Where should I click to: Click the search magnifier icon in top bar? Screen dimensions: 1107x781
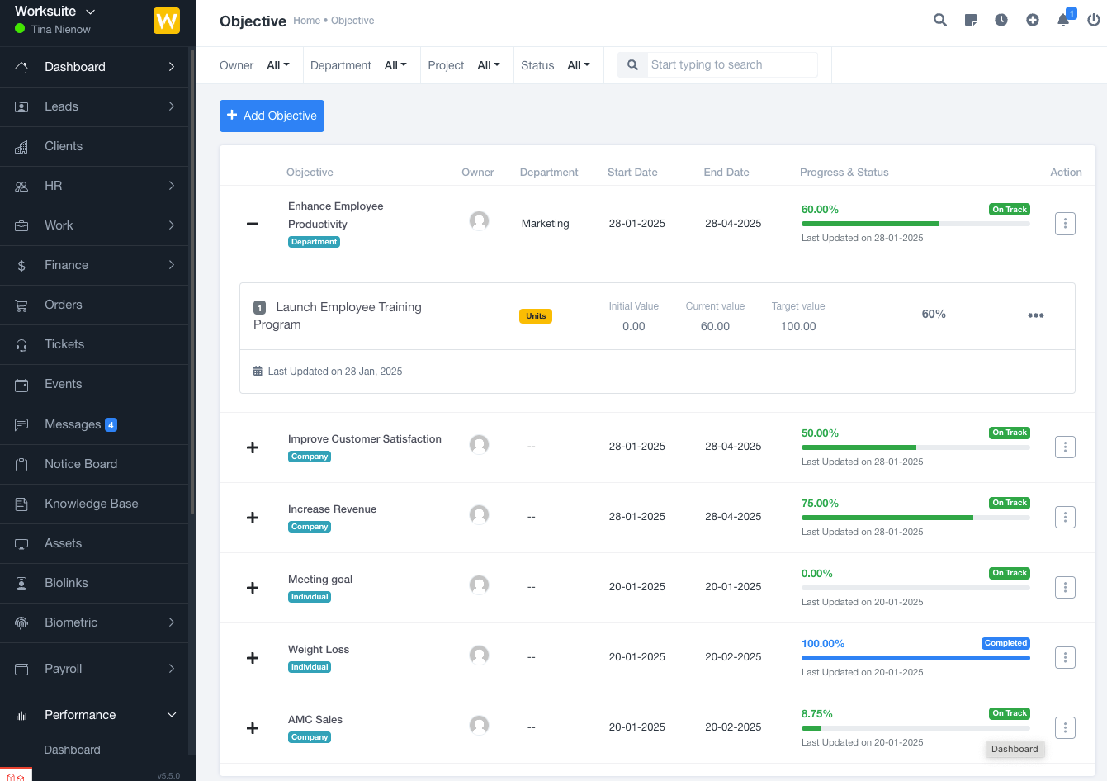pos(939,20)
